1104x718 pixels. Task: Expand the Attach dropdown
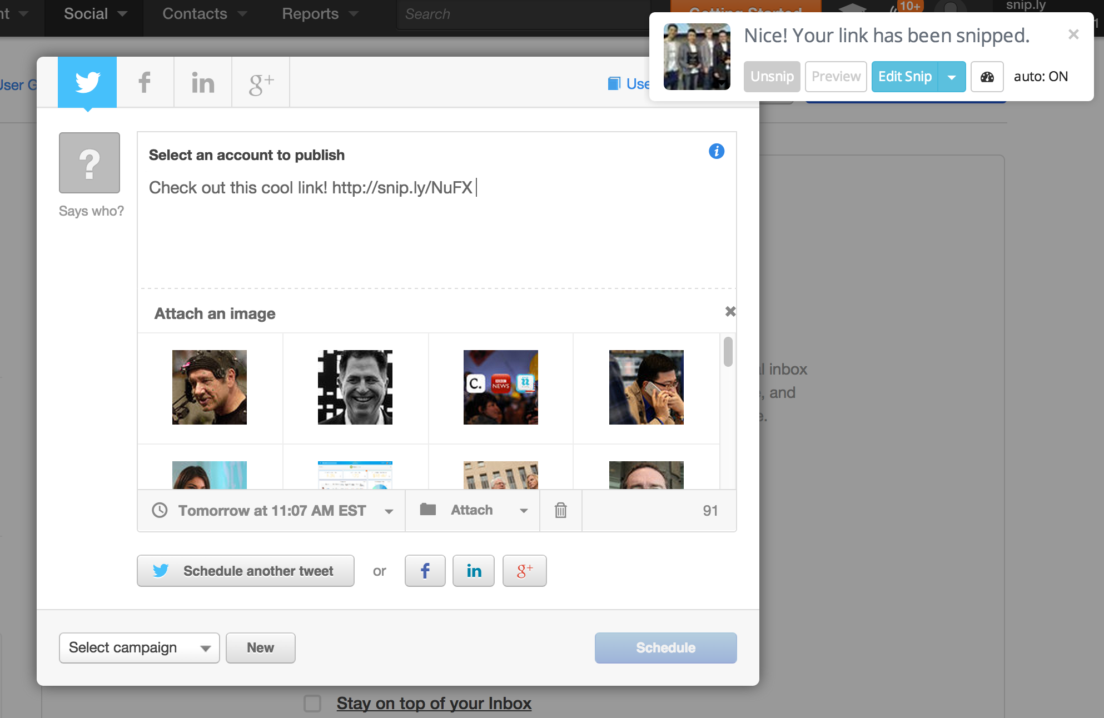(x=473, y=510)
